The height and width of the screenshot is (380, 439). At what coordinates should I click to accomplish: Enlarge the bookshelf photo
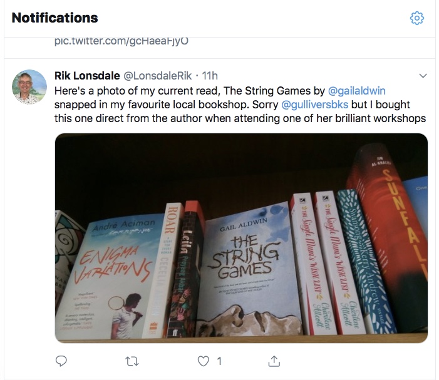tap(241, 238)
